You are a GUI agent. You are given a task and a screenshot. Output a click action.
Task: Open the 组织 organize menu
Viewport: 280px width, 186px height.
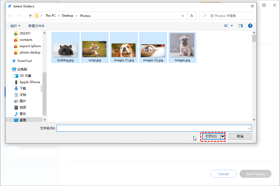(x=15, y=26)
